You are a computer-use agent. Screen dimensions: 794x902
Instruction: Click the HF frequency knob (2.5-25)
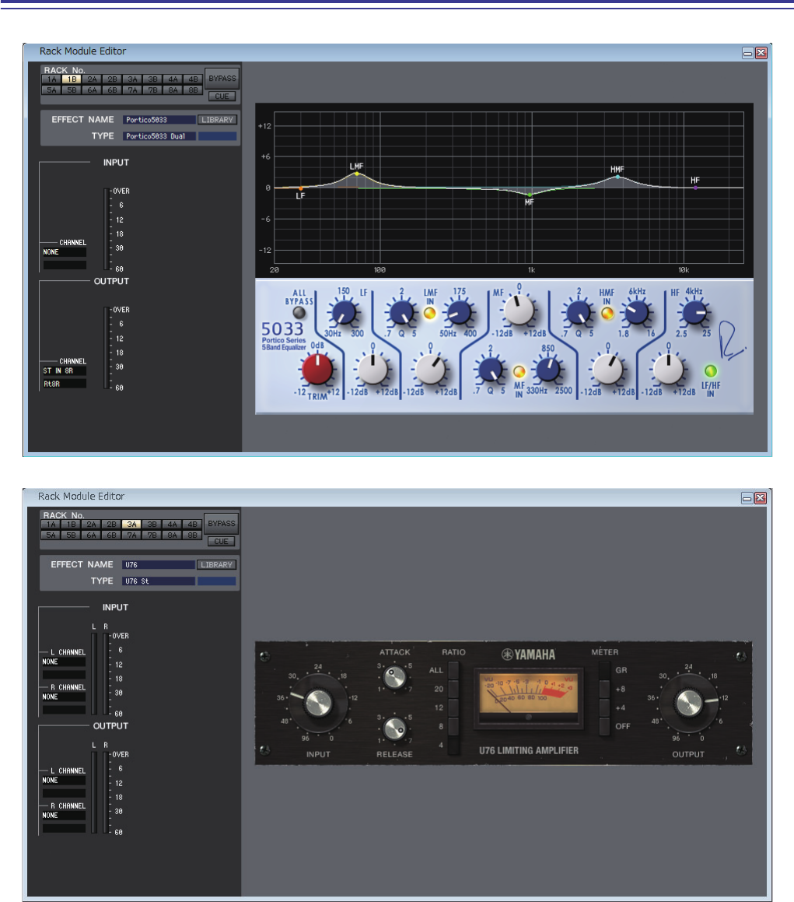coord(694,314)
